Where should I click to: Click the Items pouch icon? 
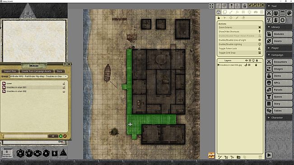(x=269, y=76)
